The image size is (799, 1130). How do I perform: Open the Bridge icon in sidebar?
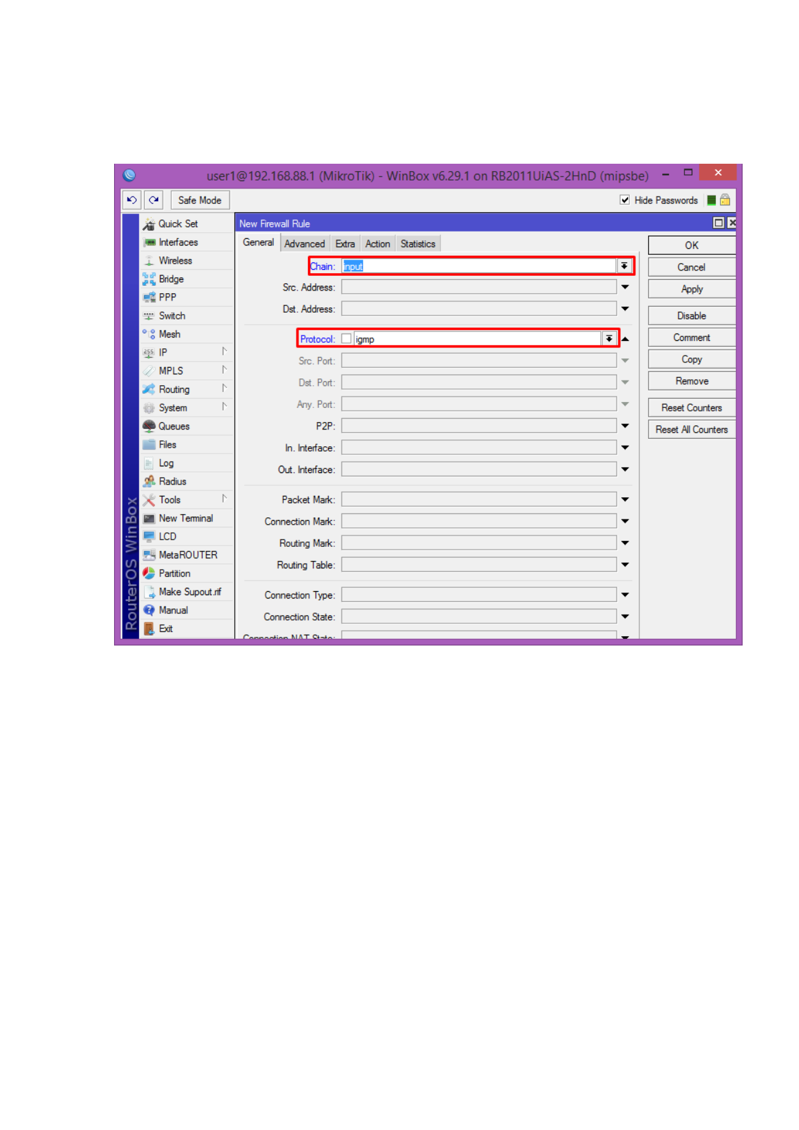pyautogui.click(x=149, y=279)
